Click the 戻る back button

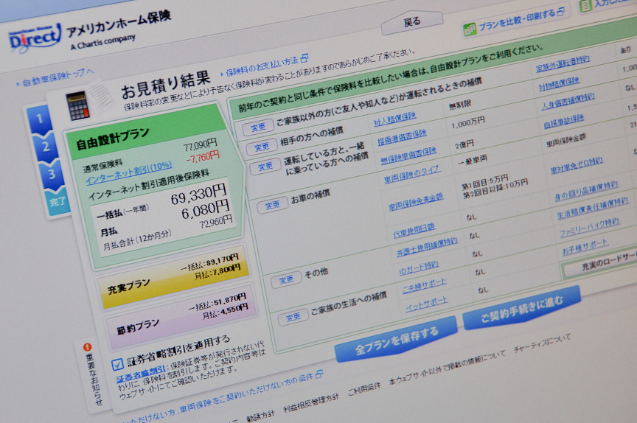pyautogui.click(x=412, y=21)
